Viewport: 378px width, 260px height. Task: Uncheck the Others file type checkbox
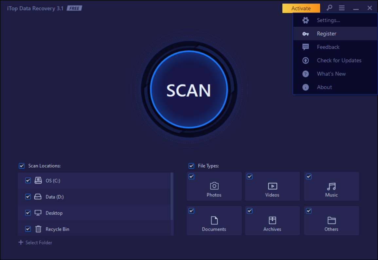pos(309,211)
